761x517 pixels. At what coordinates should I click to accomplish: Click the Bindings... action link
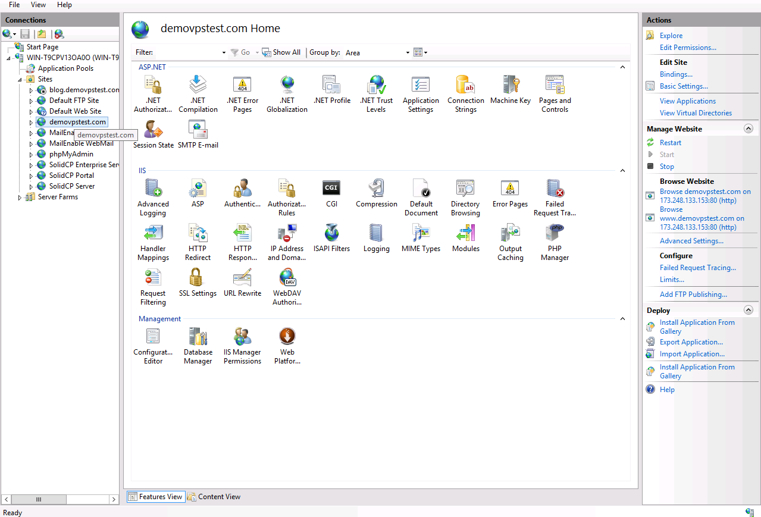coord(676,74)
